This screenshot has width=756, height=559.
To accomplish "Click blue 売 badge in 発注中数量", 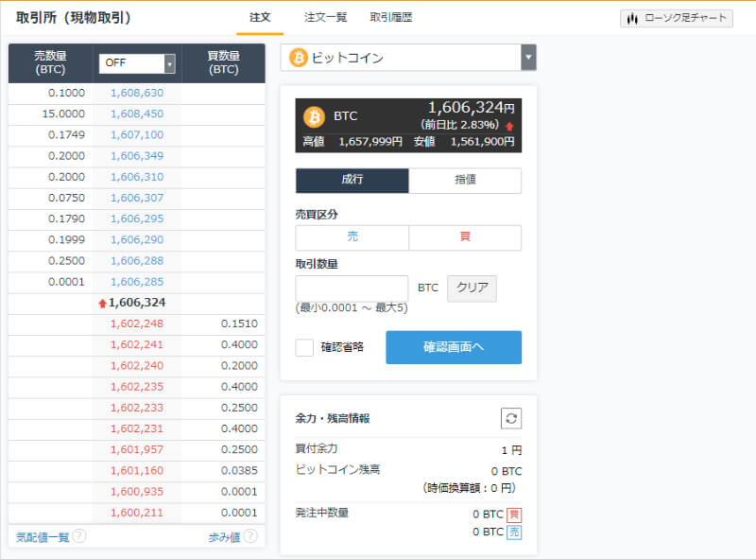I will point(513,532).
